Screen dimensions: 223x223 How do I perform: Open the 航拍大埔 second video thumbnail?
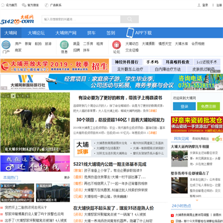[53, 193]
